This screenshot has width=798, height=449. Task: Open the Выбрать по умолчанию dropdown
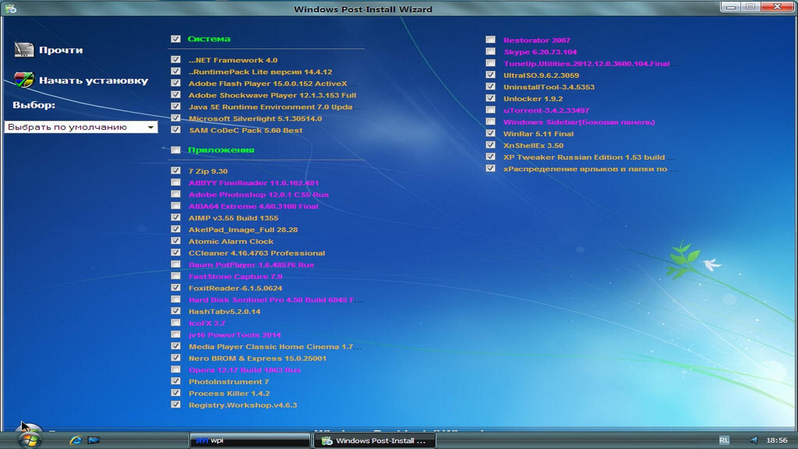(x=81, y=127)
